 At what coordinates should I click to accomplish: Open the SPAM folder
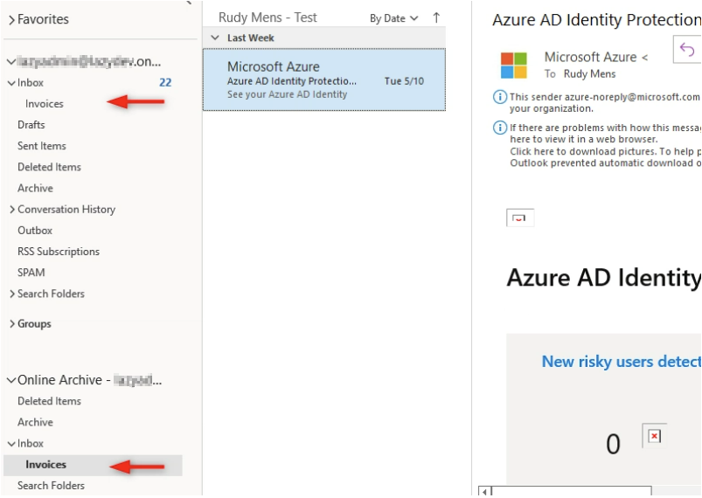[31, 273]
